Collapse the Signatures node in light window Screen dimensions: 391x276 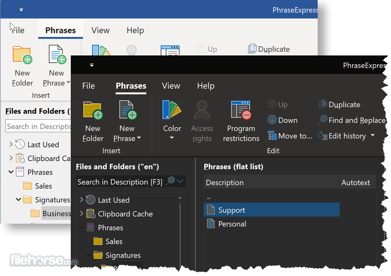click(18, 200)
